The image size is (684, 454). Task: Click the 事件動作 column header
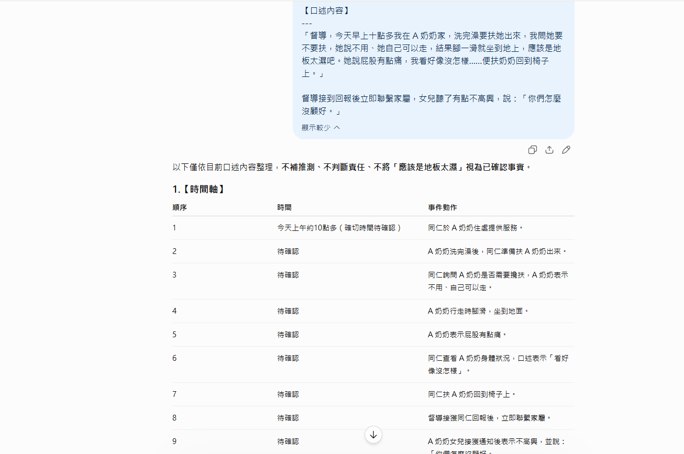pyautogui.click(x=443, y=207)
